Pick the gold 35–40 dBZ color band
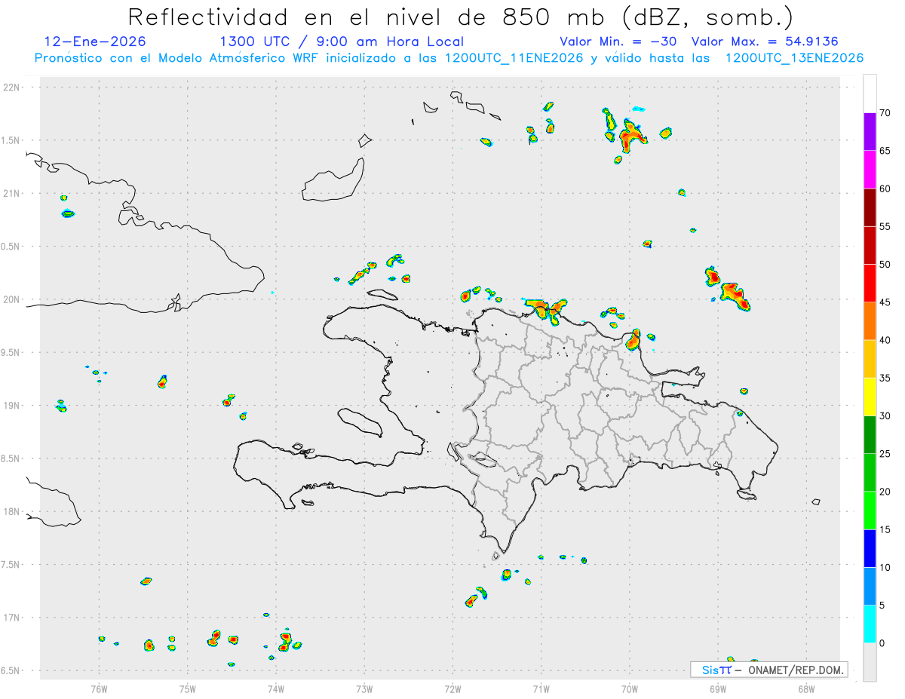The height and width of the screenshot is (699, 905). coord(870,359)
